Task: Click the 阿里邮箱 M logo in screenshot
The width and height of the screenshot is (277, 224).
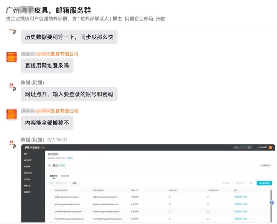Action: coord(27,147)
